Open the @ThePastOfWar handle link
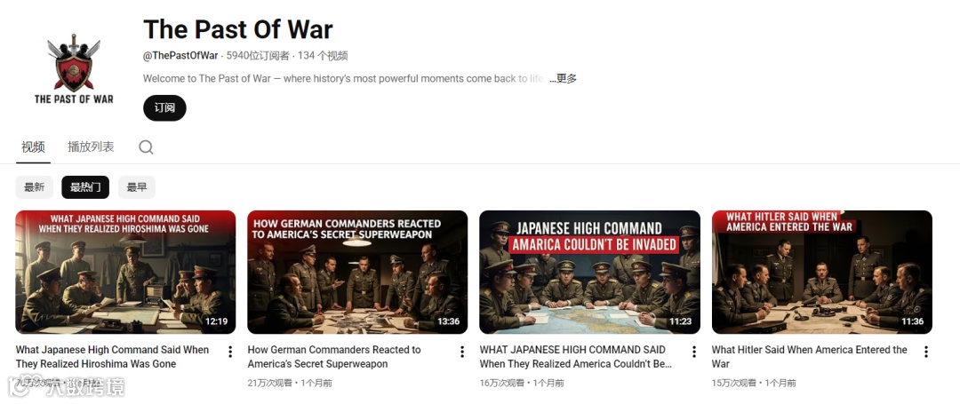 pyautogui.click(x=180, y=56)
